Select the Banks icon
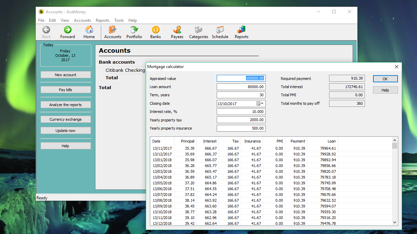Viewport: 417px width, 234px height. coord(155,32)
